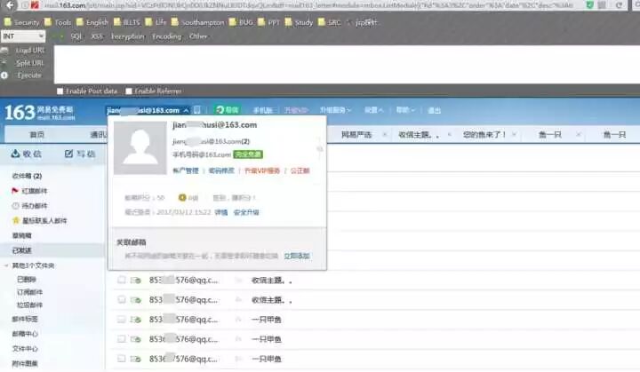Open the 已删除 folder

[27, 280]
